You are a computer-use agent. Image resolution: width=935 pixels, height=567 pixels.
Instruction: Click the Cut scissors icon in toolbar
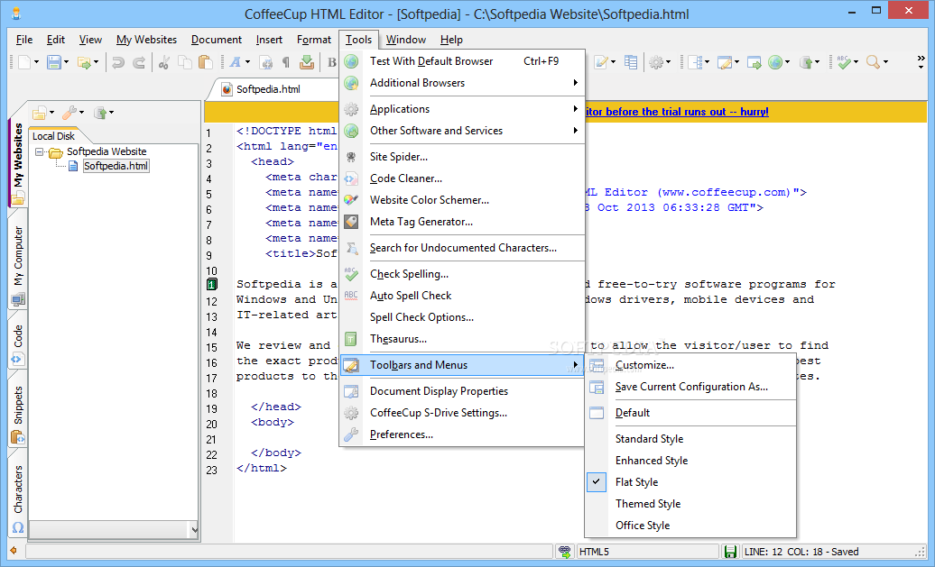click(x=163, y=62)
